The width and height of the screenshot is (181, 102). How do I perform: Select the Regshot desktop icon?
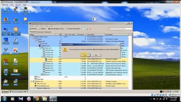pyautogui.click(x=16, y=20)
